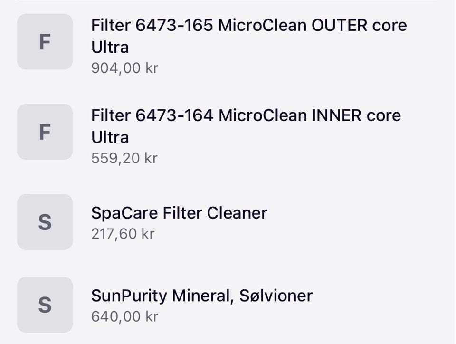Click the 640,00 kr price
This screenshot has height=344, width=456.
pyautogui.click(x=125, y=316)
